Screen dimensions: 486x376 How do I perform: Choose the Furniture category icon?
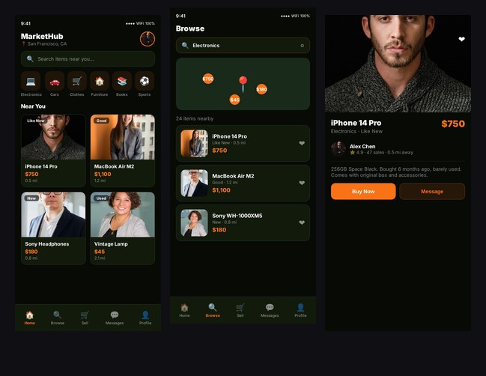tap(99, 81)
